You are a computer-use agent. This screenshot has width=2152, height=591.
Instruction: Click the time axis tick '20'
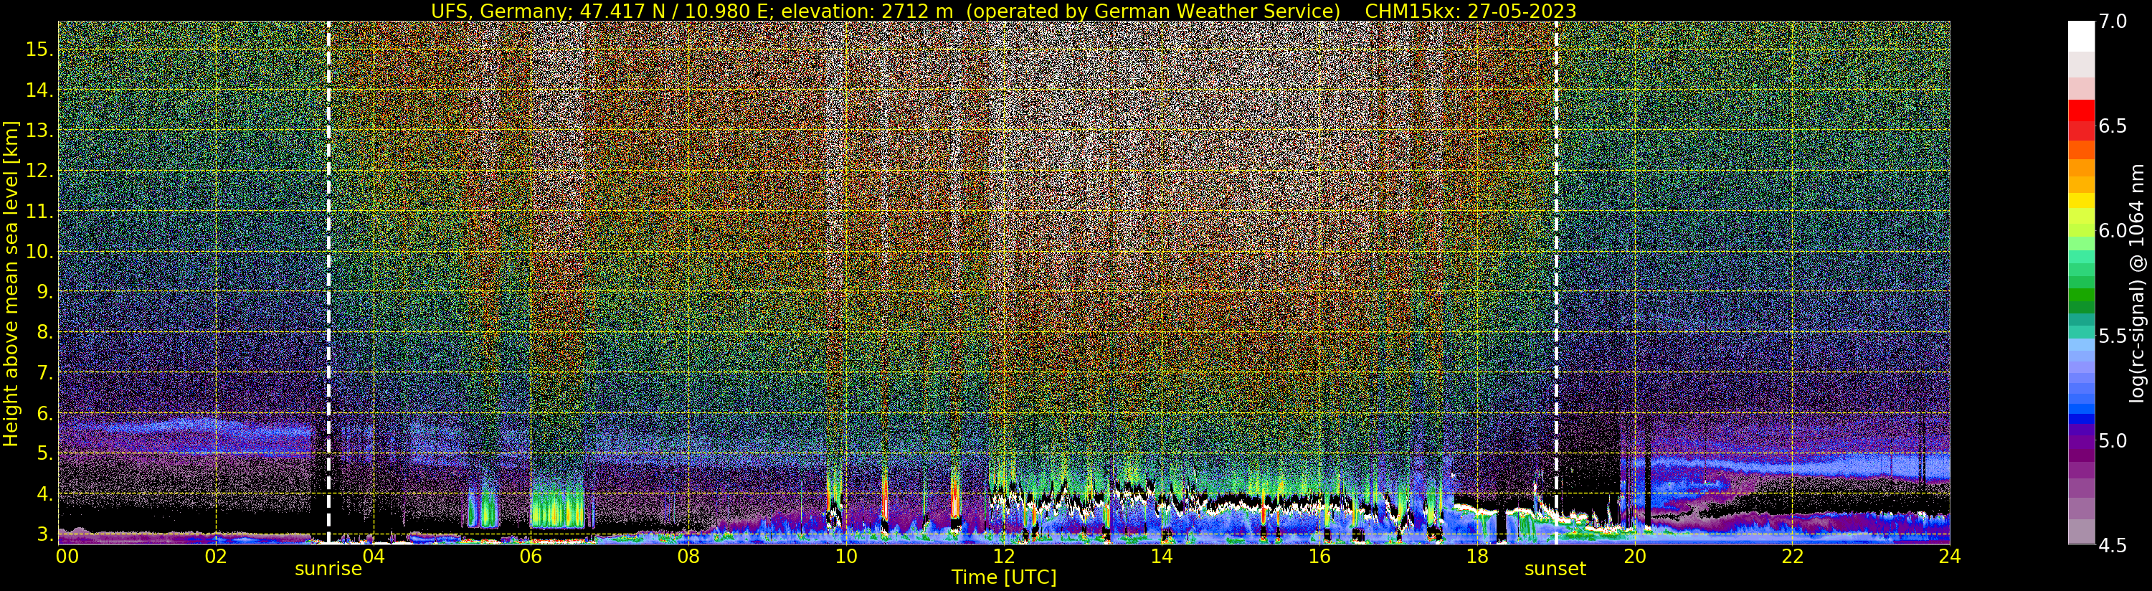click(x=1634, y=556)
